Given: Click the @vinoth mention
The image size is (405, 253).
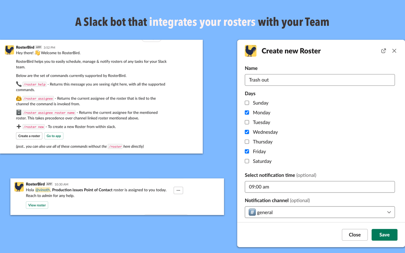Looking at the screenshot, I should (42, 190).
